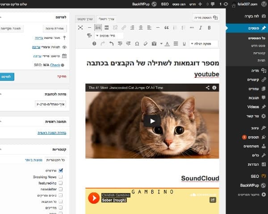Check the מדריכים category
Image resolution: width=268 pixels, height=214 pixels.
(61, 207)
